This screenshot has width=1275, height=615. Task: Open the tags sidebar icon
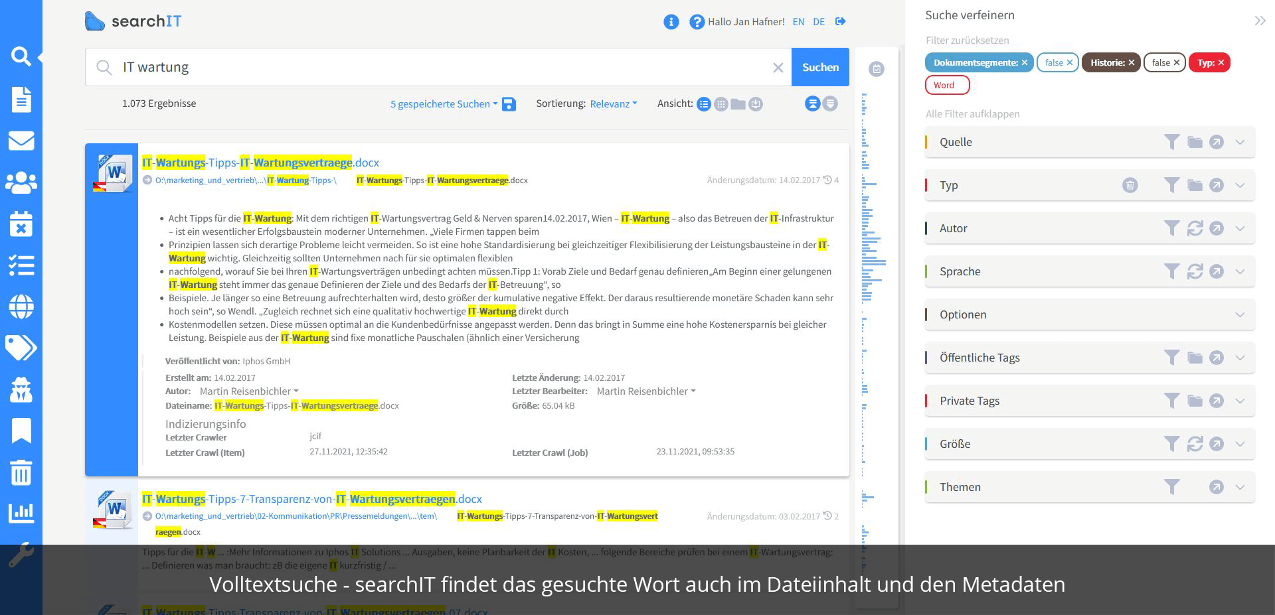[21, 348]
